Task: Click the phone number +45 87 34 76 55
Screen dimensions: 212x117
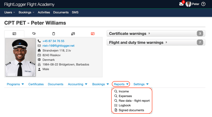Action: 53,41
